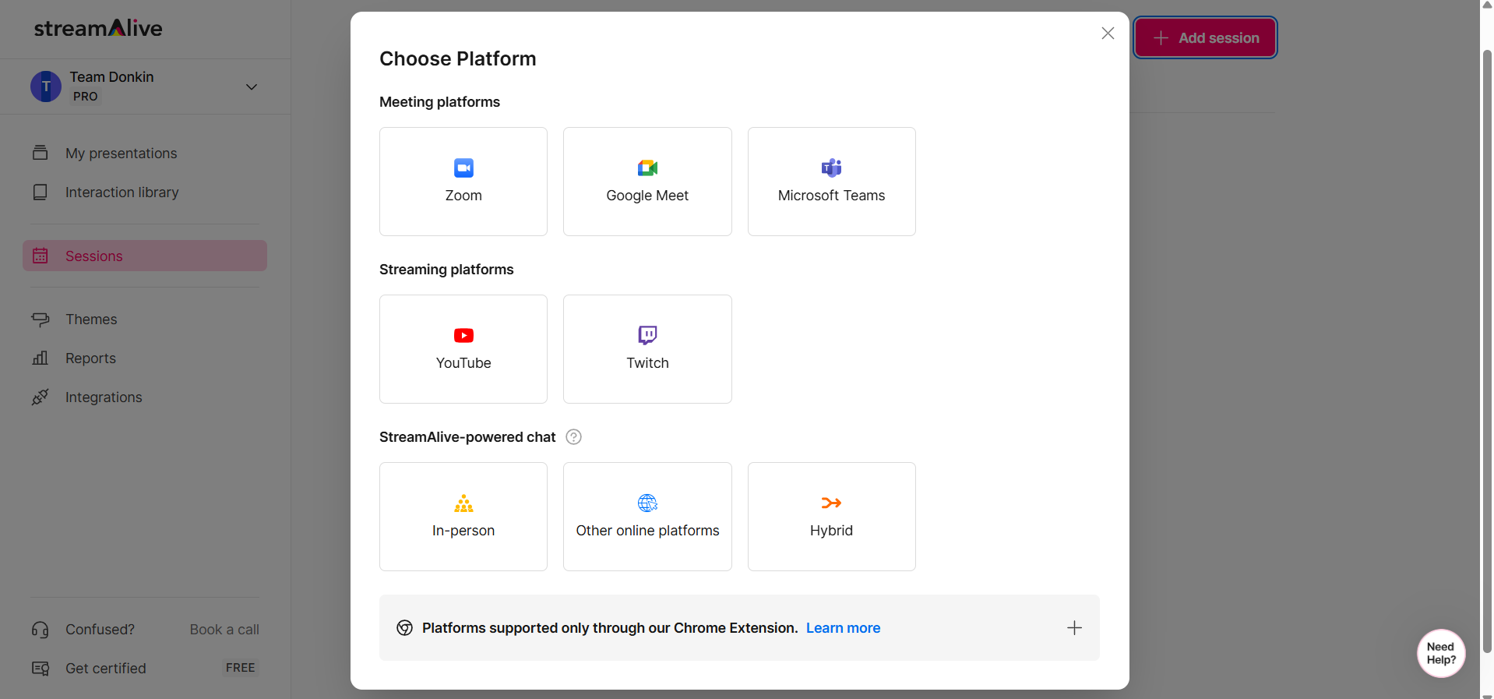Click the Get certified certificate icon
This screenshot has height=699, width=1494.
(x=41, y=669)
